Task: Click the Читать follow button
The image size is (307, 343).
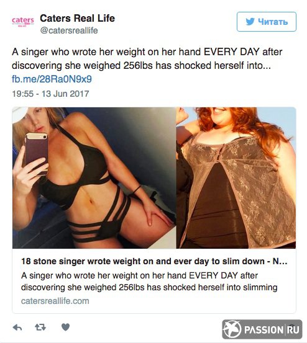Action: point(267,22)
